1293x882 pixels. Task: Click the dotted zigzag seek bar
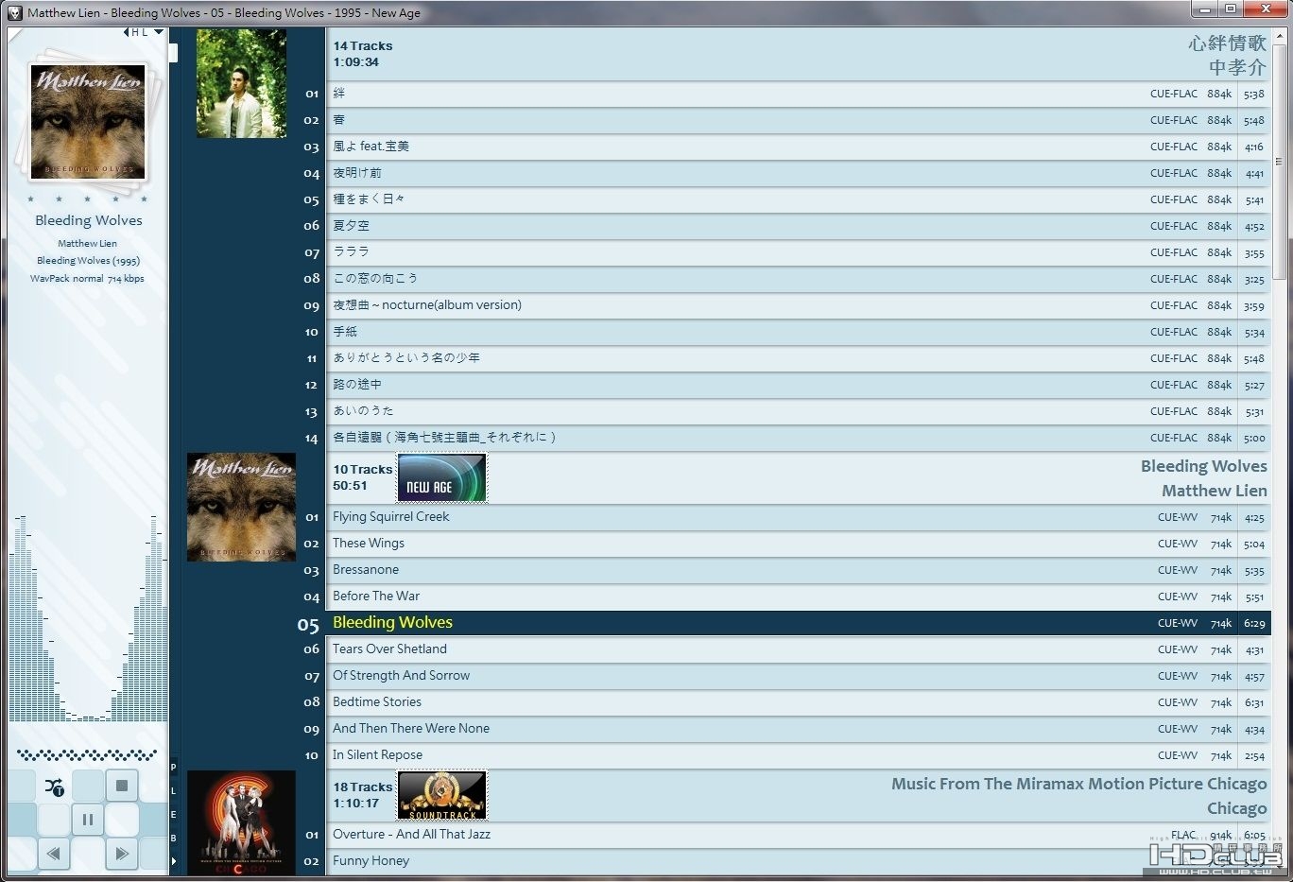87,754
